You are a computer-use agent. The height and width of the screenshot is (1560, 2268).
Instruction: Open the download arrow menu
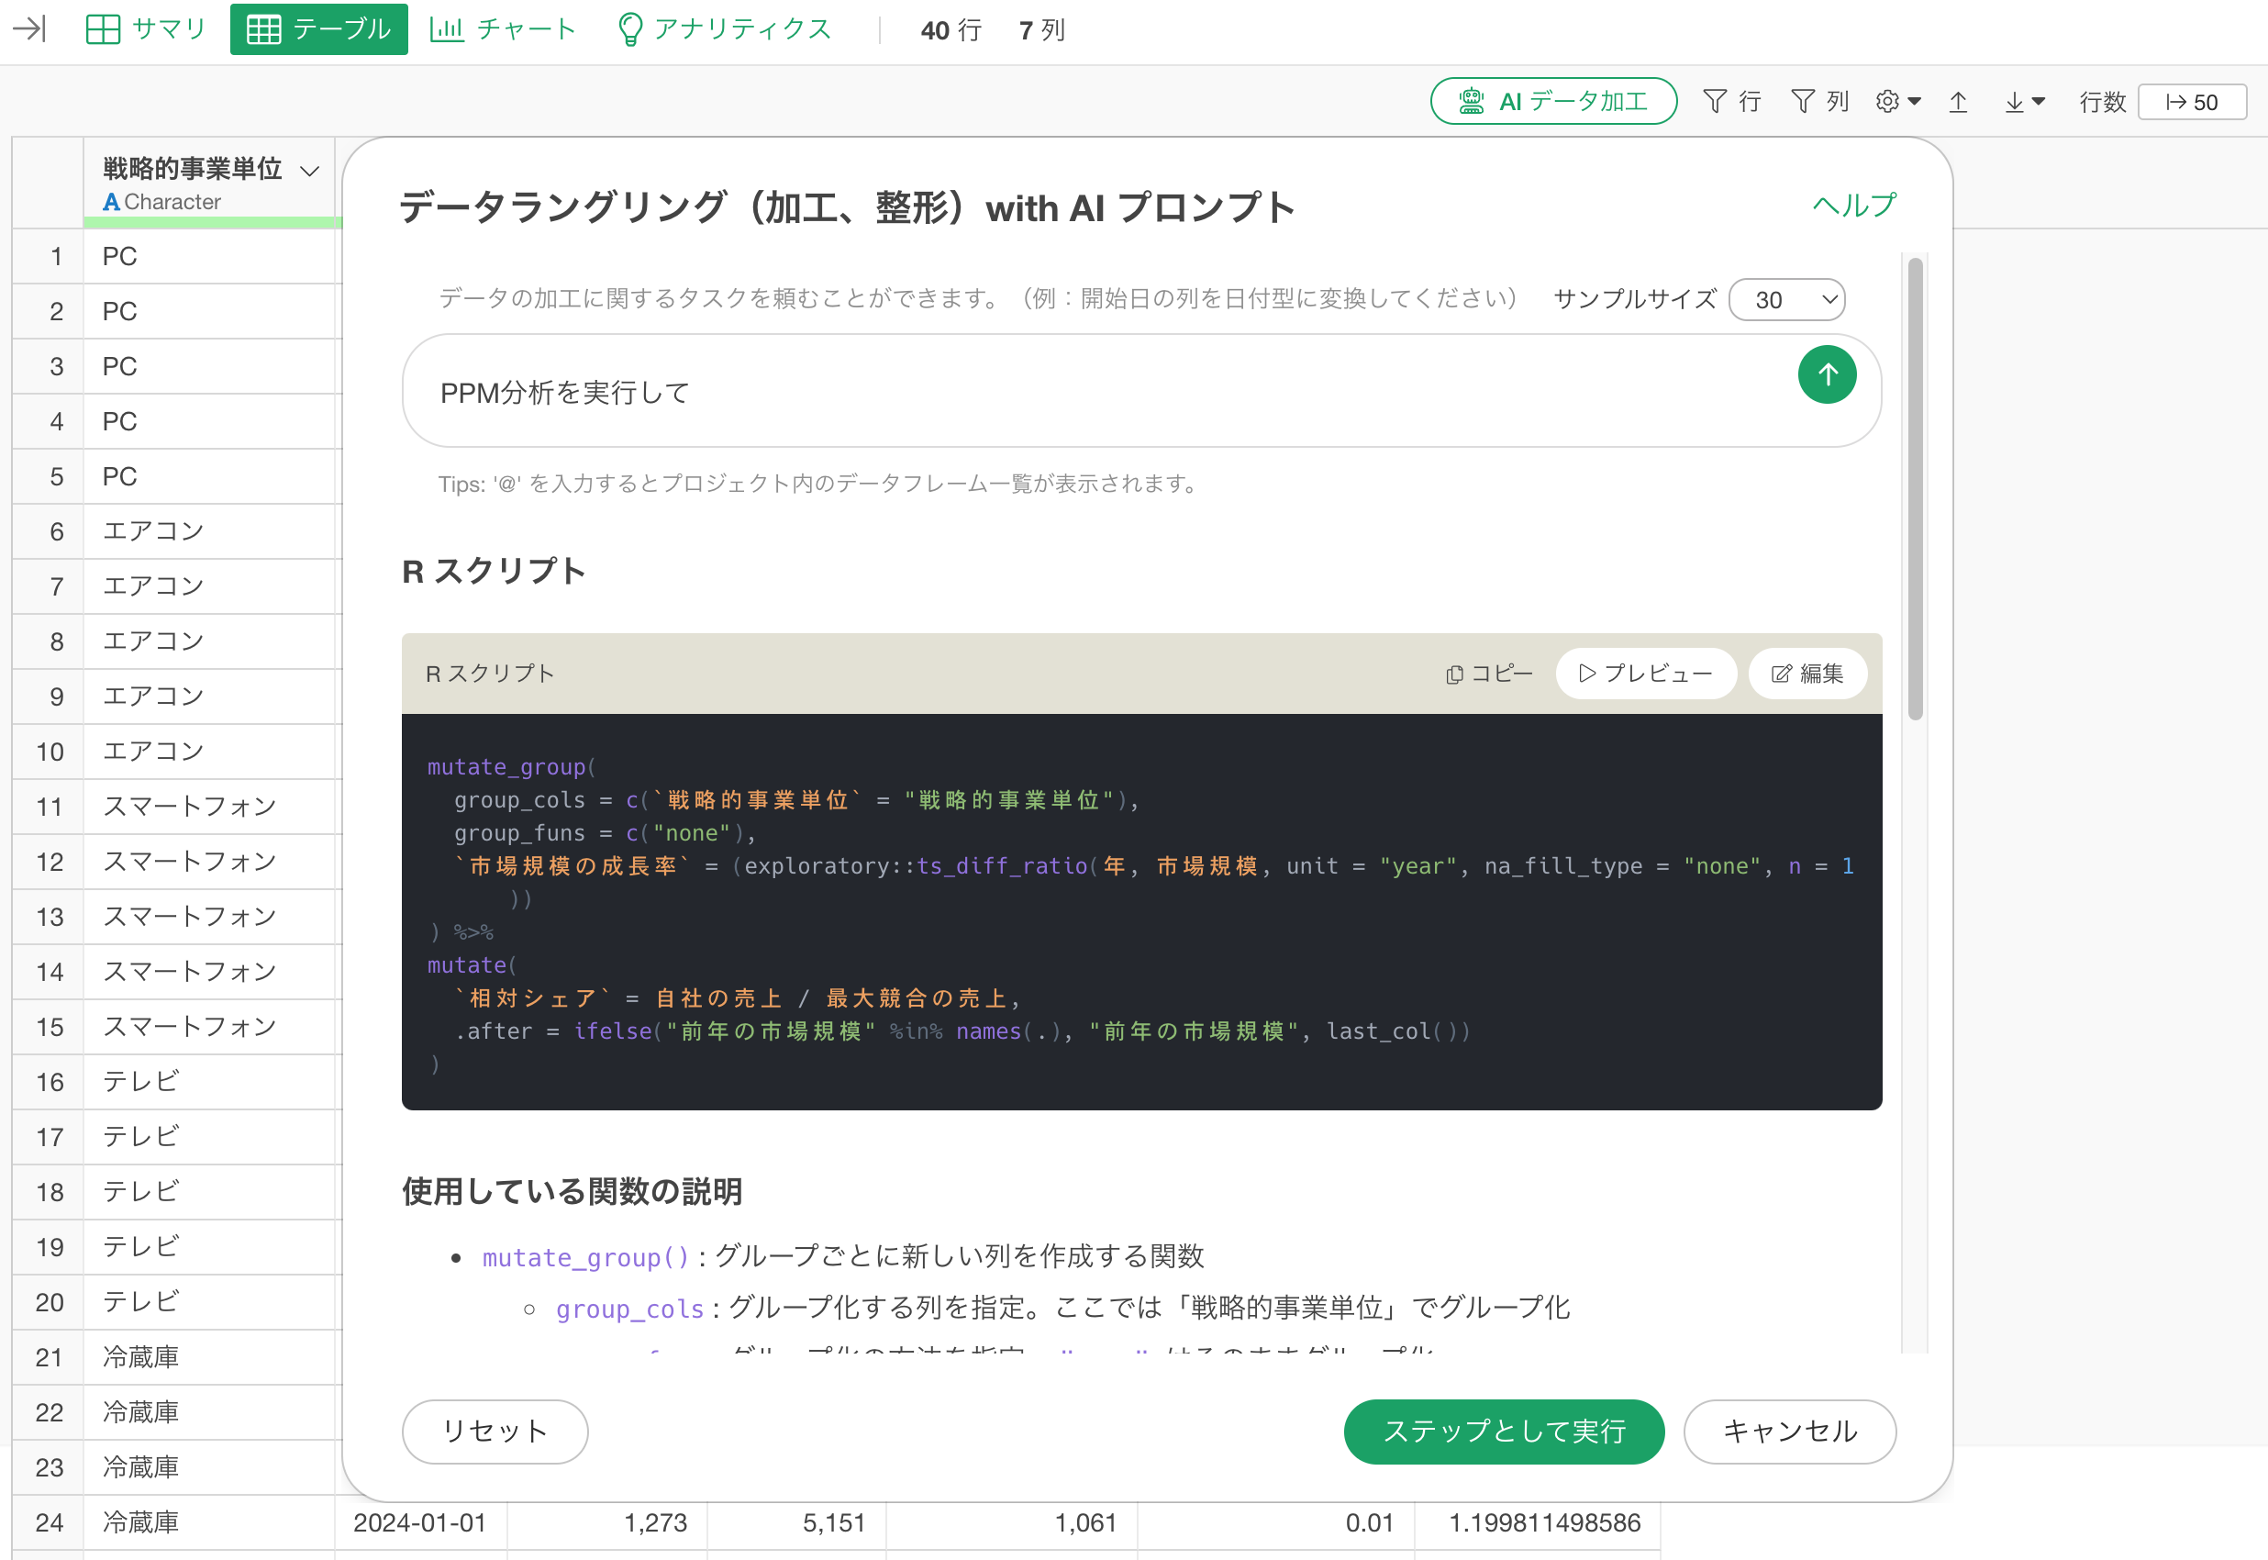2024,102
